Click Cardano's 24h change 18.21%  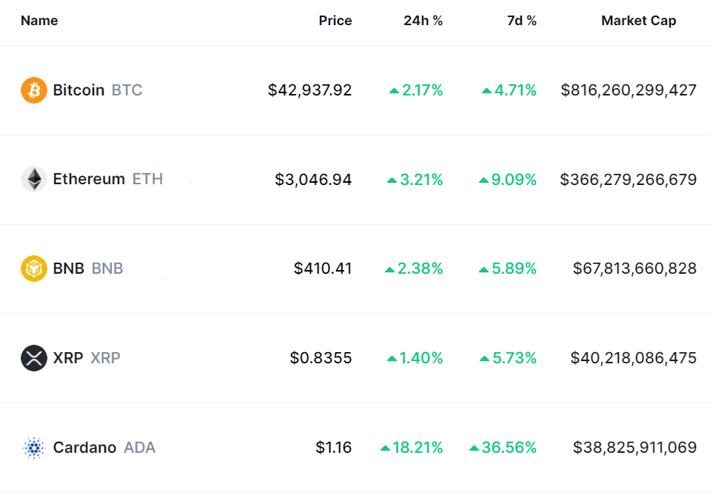[x=418, y=448]
